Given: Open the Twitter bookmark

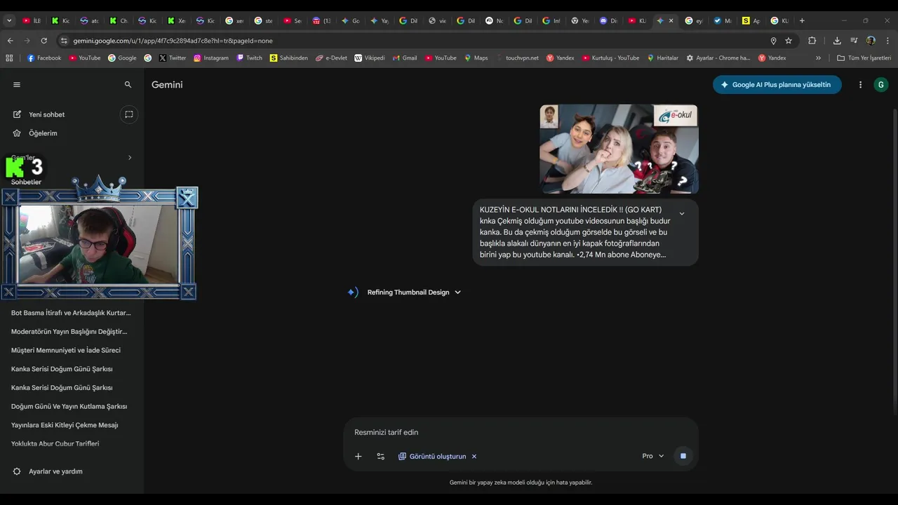Looking at the screenshot, I should [x=173, y=58].
